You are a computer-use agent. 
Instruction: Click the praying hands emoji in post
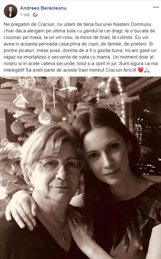pos(147,70)
